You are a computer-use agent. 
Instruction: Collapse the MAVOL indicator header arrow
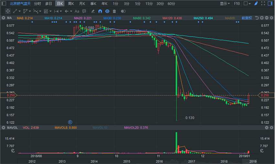(3, 128)
